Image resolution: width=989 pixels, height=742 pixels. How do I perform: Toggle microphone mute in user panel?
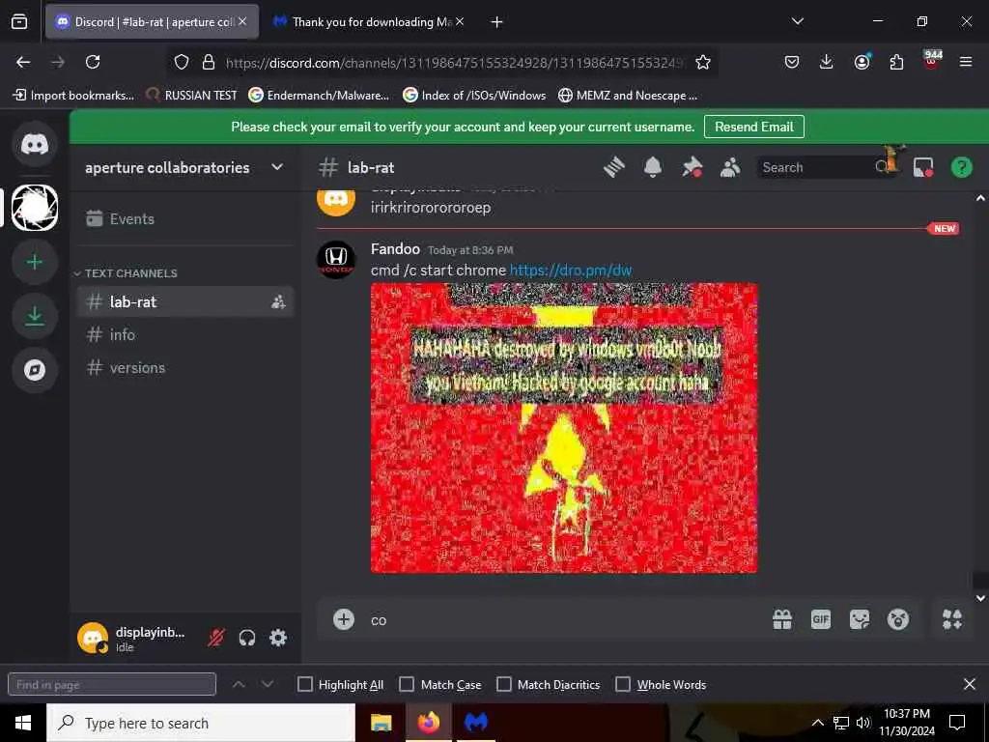[x=216, y=638]
